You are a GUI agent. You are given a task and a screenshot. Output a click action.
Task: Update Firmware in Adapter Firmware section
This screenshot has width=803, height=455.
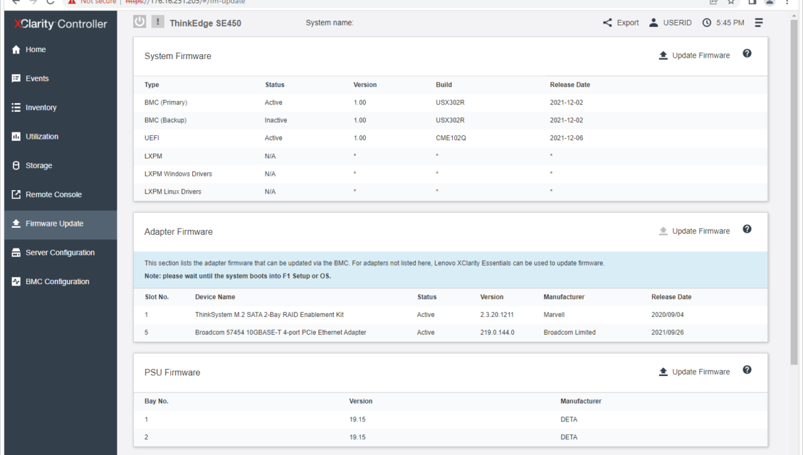click(x=695, y=231)
